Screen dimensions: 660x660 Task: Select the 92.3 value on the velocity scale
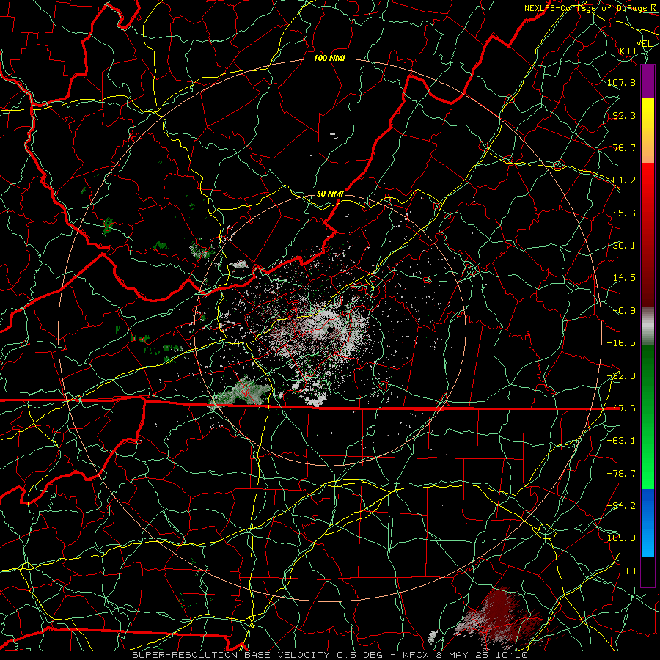pos(624,115)
